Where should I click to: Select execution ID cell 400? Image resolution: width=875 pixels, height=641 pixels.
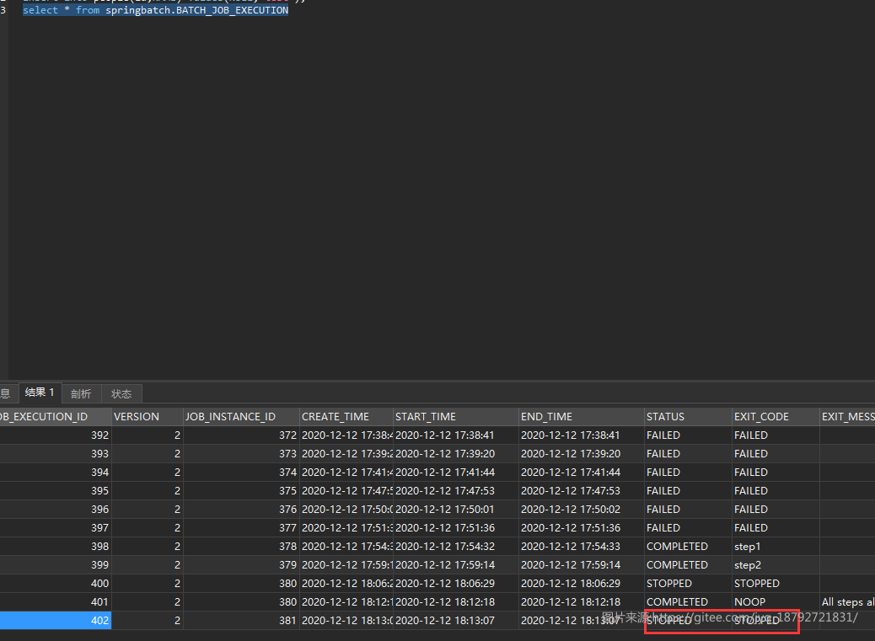click(56, 584)
